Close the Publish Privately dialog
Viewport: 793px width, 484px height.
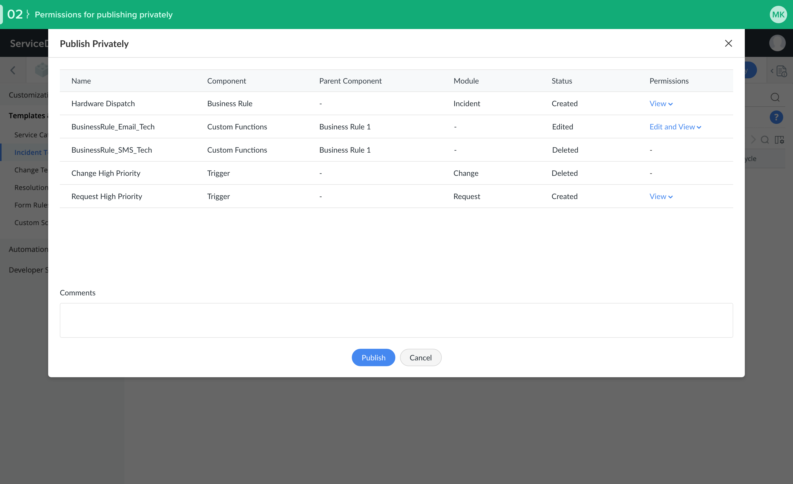[728, 44]
